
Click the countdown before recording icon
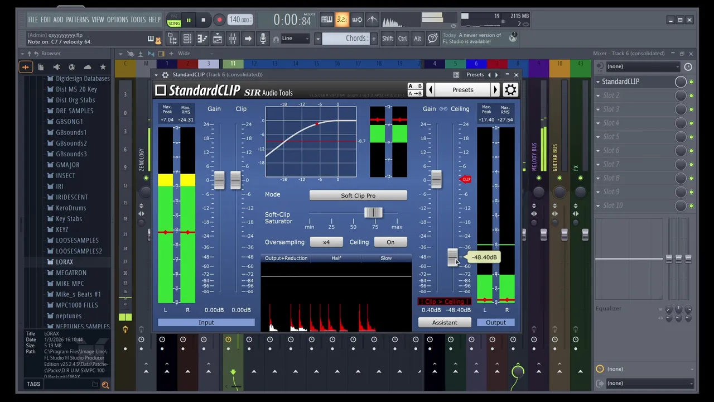(x=342, y=20)
